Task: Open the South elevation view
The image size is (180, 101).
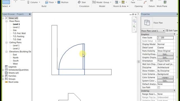Action: coord(16,61)
